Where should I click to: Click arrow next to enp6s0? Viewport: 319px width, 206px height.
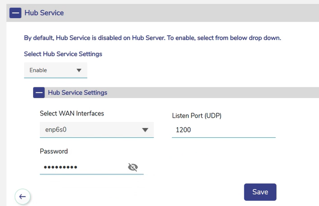coord(145,130)
